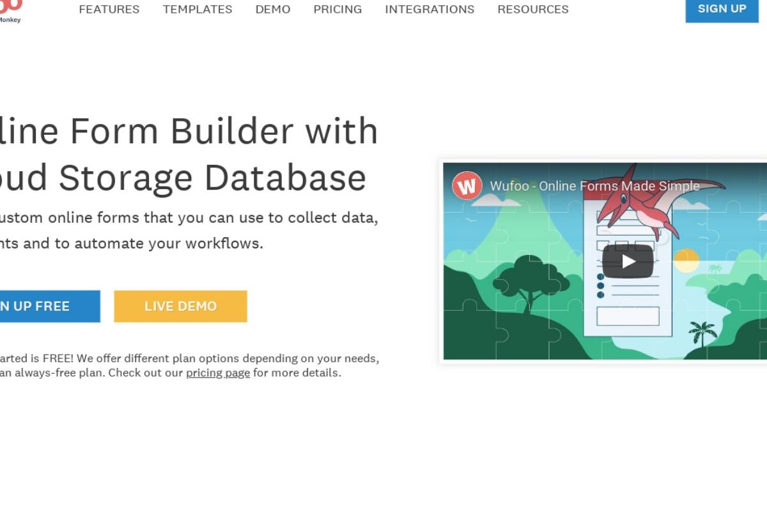Open the Templates menu
The width and height of the screenshot is (767, 513).
[198, 10]
